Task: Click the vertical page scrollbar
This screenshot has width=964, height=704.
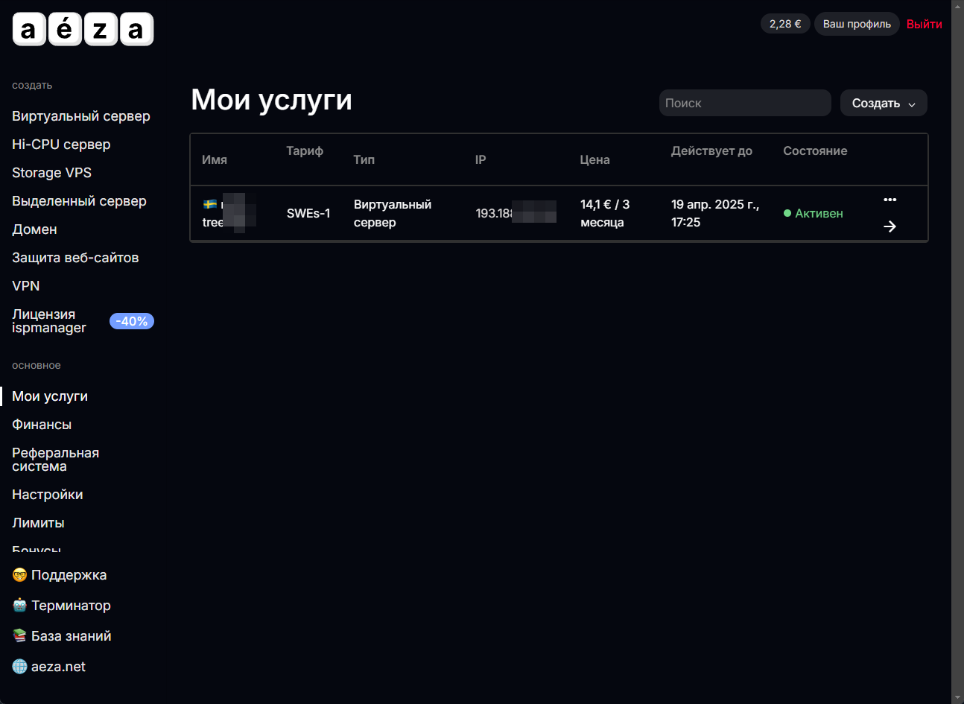Action: [957, 350]
